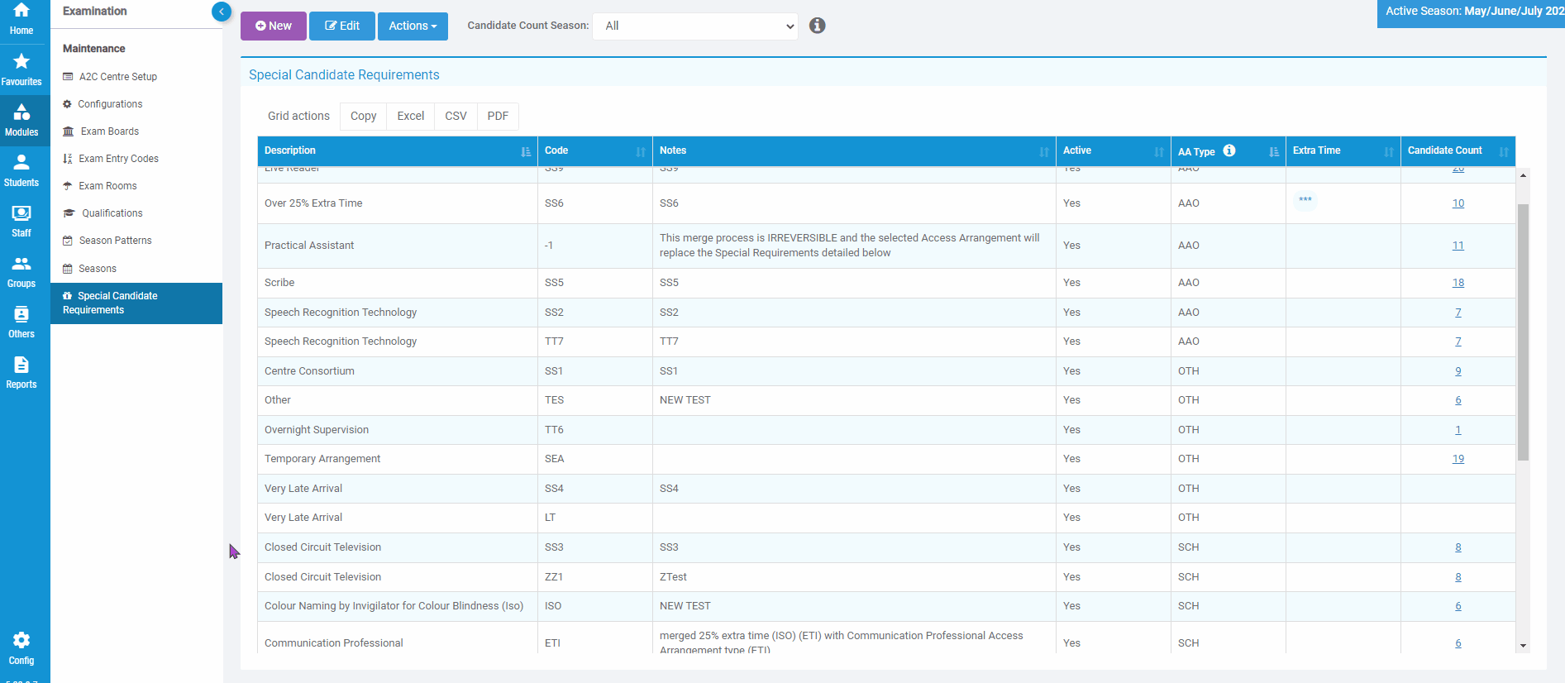This screenshot has height=683, width=1565.
Task: Sort by Active column
Action: click(1113, 151)
